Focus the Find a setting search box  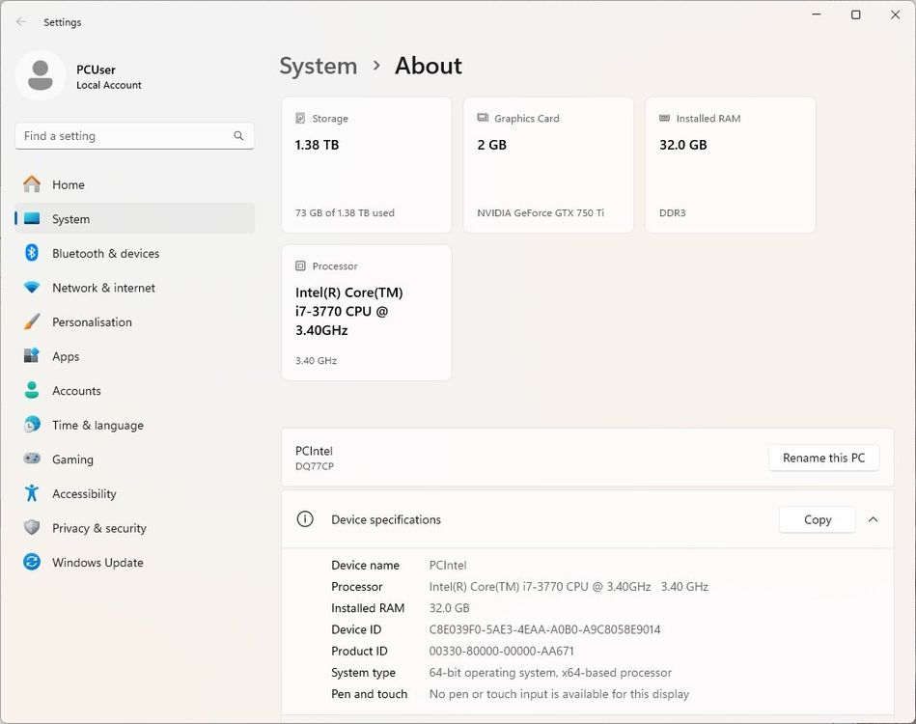pos(135,135)
